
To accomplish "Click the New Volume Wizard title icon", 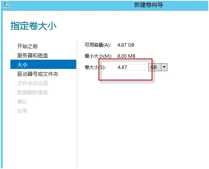I will [x=7, y=5].
